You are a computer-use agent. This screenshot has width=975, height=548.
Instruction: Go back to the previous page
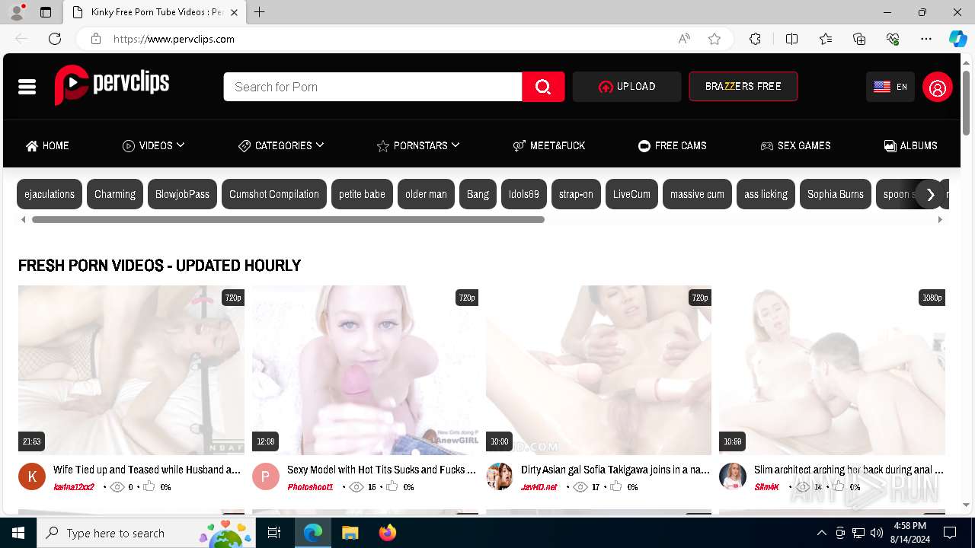pos(21,39)
